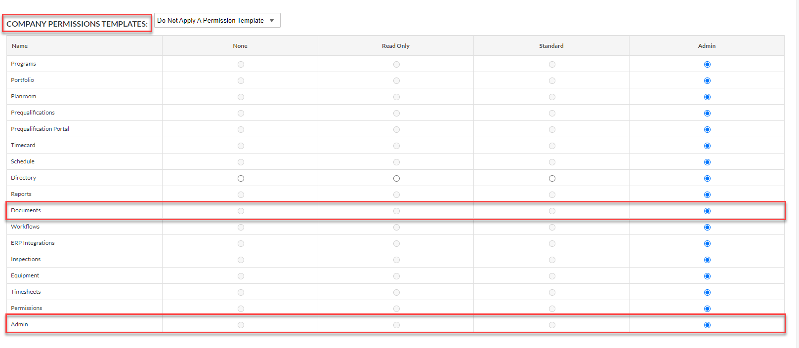The width and height of the screenshot is (799, 348).
Task: Select Standard for Documents
Action: coord(552,211)
